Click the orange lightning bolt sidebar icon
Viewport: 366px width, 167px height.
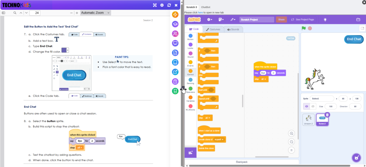click(x=175, y=15)
